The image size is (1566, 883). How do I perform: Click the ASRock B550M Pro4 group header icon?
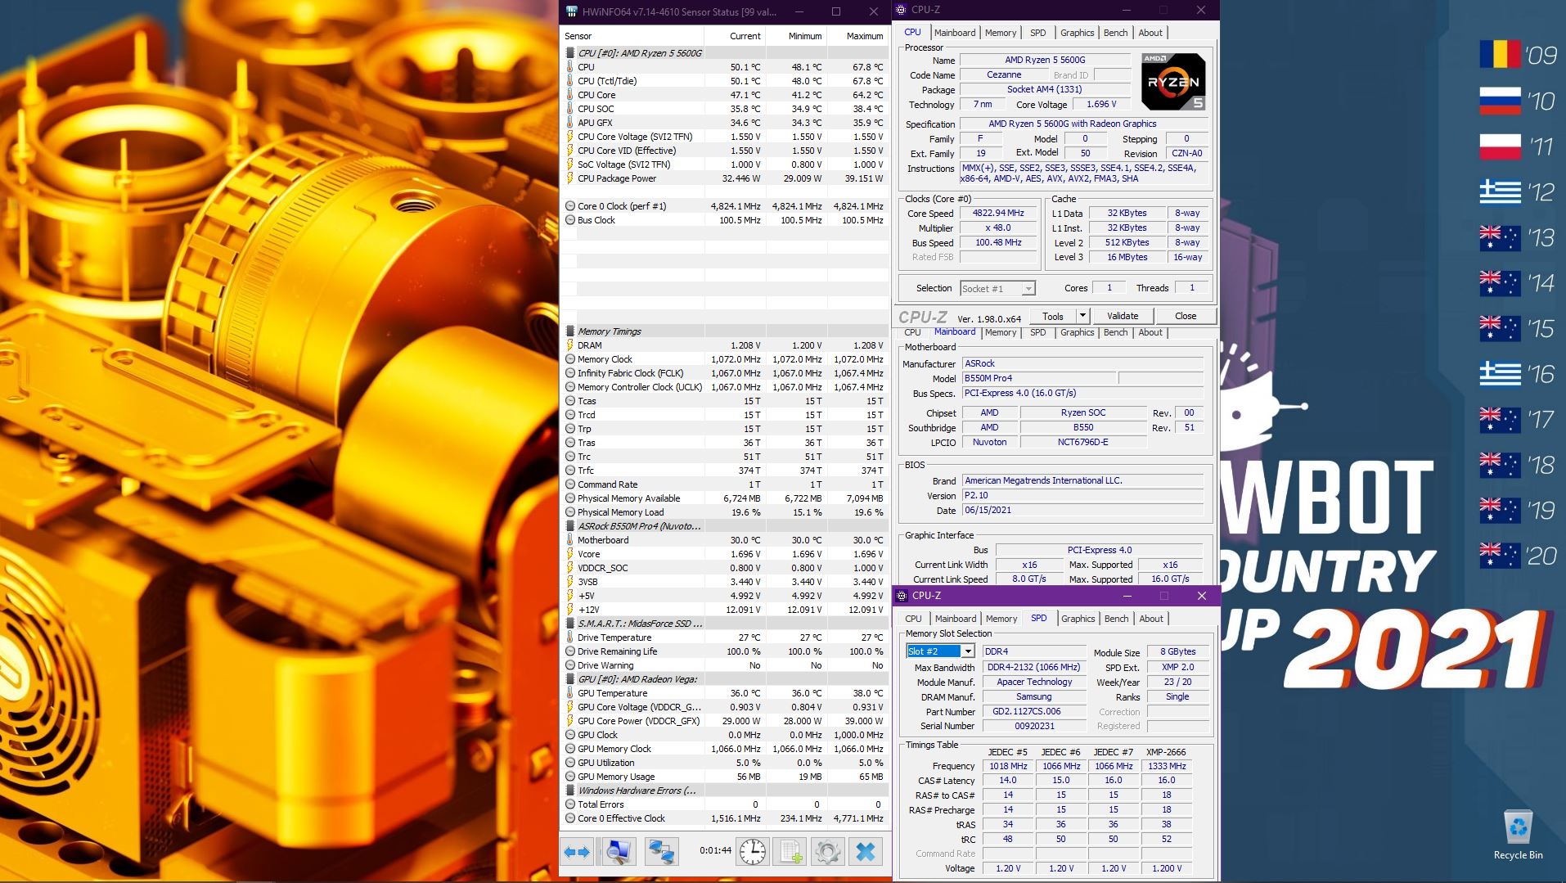click(570, 526)
